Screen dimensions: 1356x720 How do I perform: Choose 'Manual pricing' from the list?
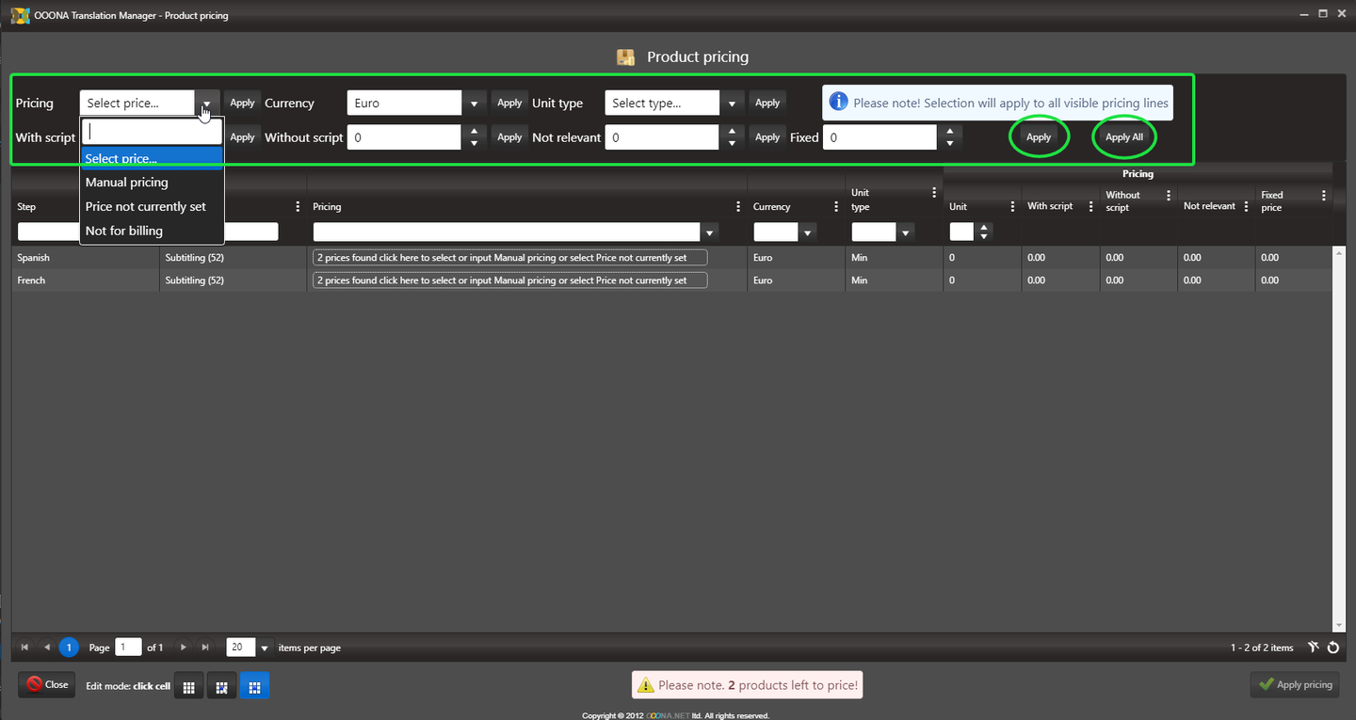(127, 183)
